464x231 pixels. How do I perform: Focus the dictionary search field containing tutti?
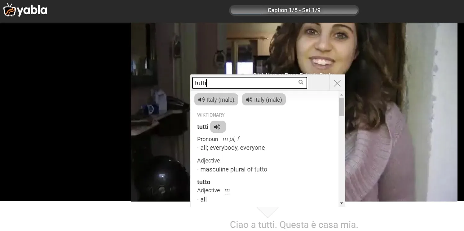(x=245, y=83)
